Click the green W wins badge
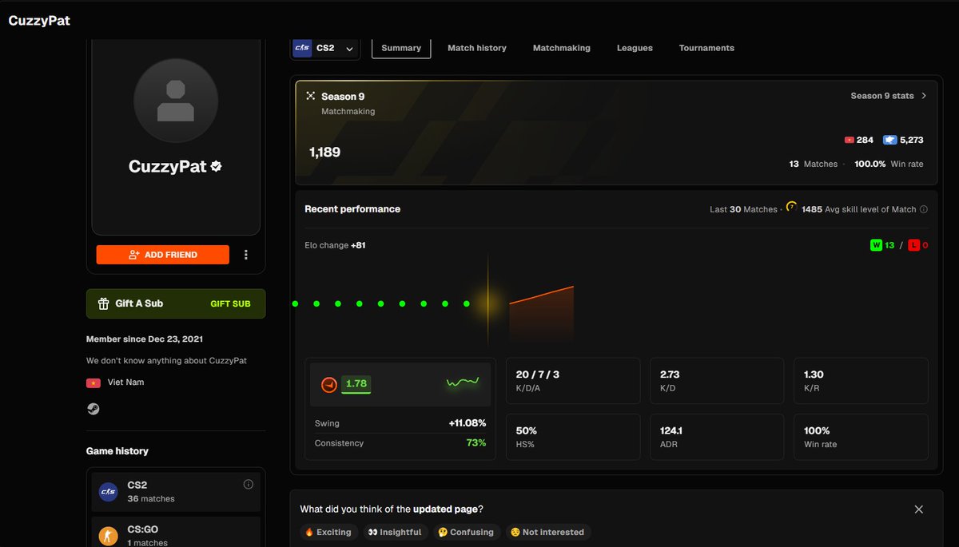Screen dimensions: 959x547 (x=877, y=245)
